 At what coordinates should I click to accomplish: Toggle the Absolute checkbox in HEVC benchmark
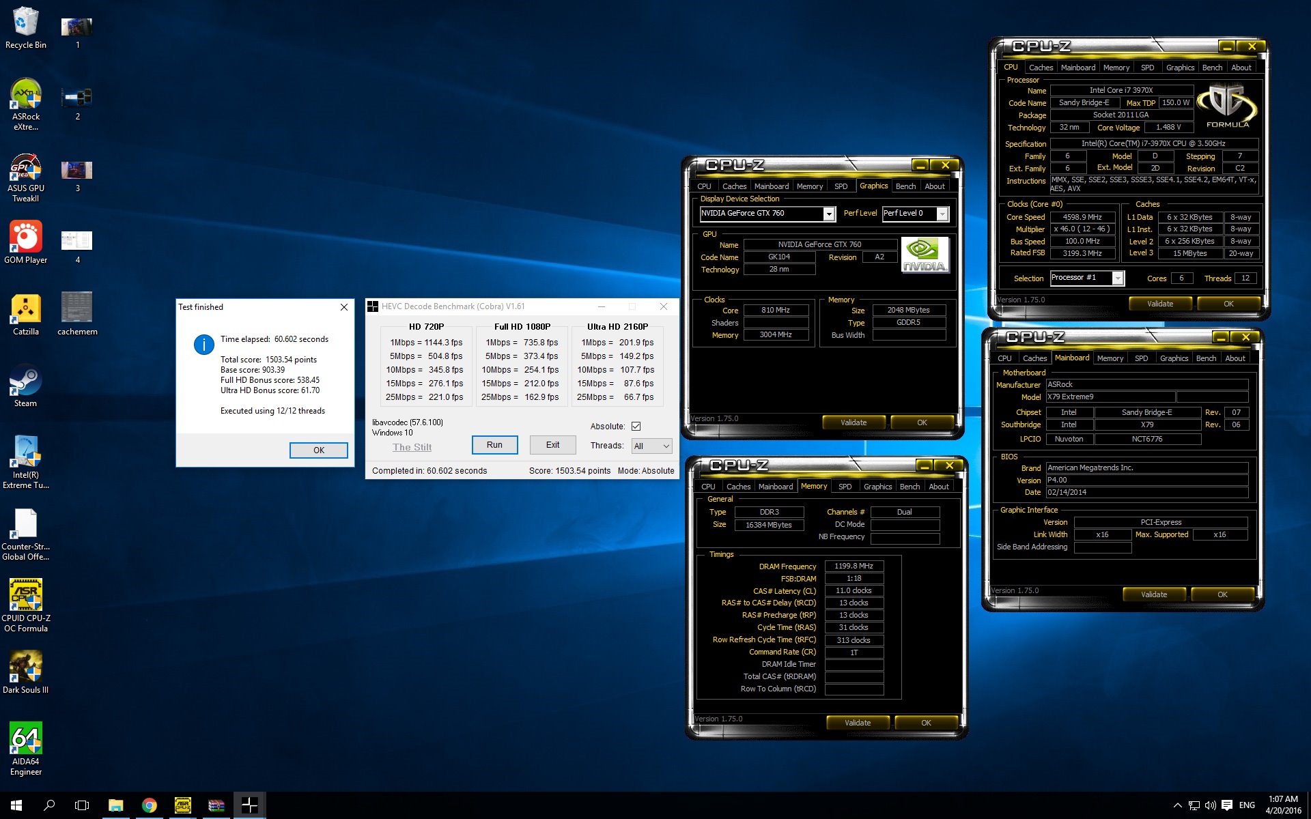636,427
